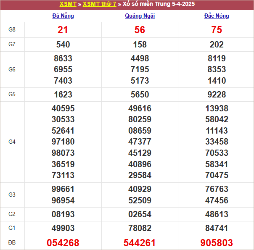Click the G6 number 8633
Screen dimensions: 254x250
pyautogui.click(x=63, y=58)
